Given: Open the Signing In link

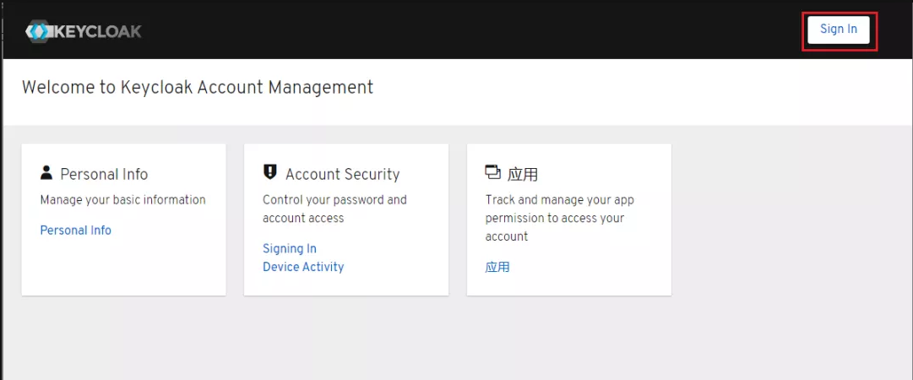Looking at the screenshot, I should coord(289,248).
